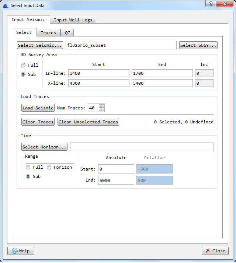
Task: Click the Num Traces value field
Action: pos(93,108)
